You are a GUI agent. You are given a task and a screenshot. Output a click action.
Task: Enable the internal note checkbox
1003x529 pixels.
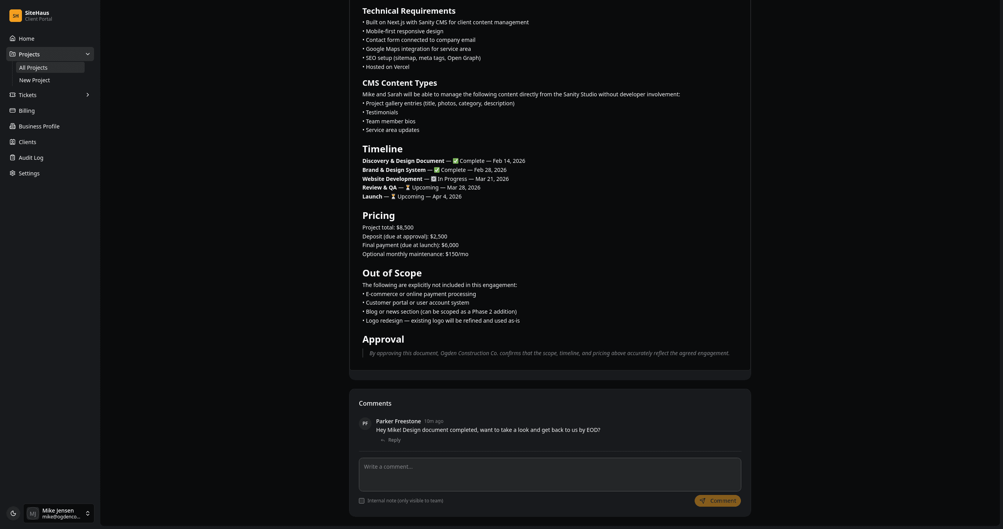tap(362, 501)
